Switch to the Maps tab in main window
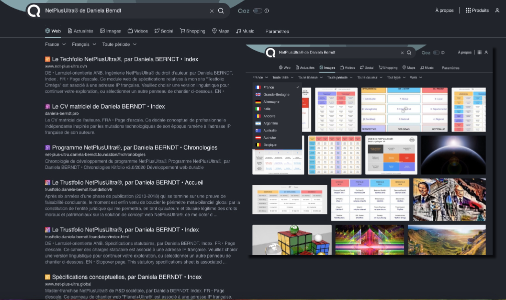This screenshot has width=506, height=300. [x=221, y=31]
